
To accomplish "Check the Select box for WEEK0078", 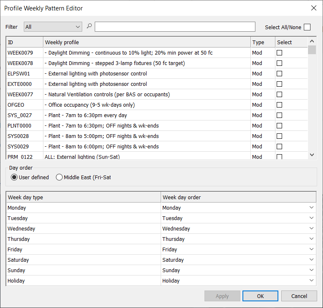I will click(x=279, y=63).
